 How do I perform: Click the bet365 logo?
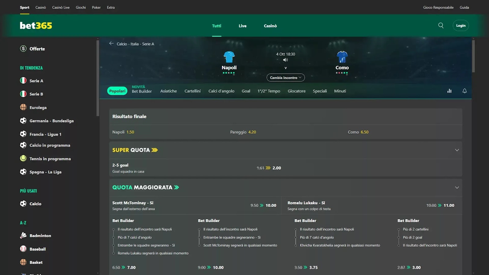click(x=36, y=26)
